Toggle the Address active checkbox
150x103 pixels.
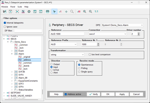pyautogui.click(x=66, y=94)
